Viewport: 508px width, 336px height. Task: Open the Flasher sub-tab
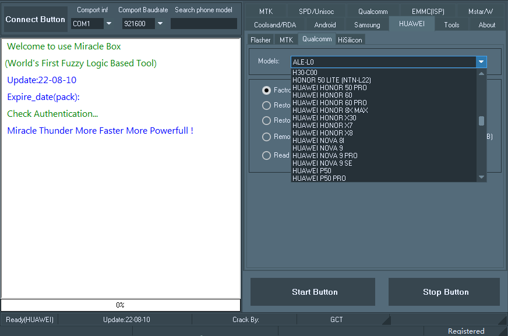tap(260, 40)
